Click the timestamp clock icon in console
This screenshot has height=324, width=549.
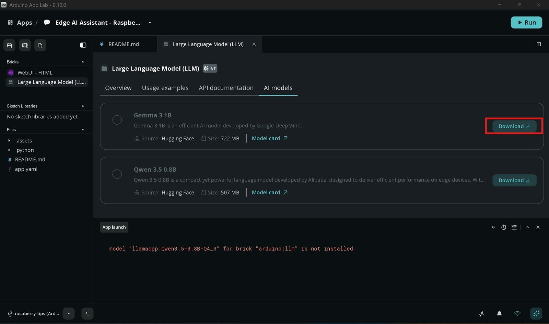[503, 227]
